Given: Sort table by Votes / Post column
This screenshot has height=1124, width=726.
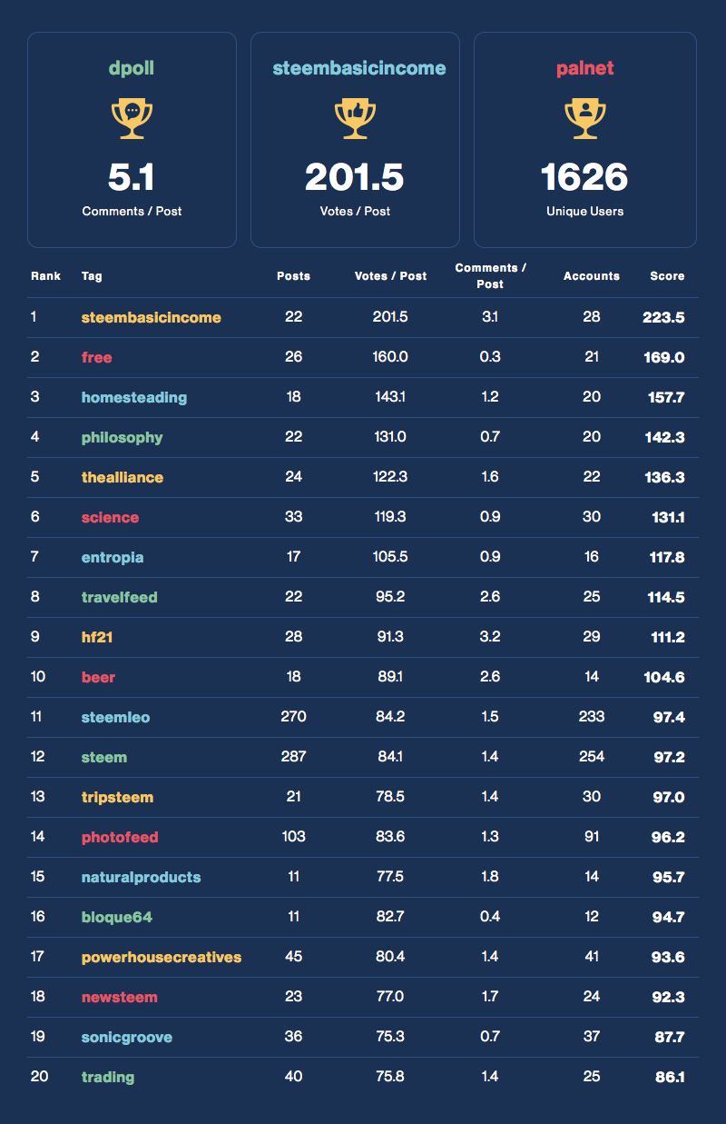Looking at the screenshot, I should (x=390, y=276).
